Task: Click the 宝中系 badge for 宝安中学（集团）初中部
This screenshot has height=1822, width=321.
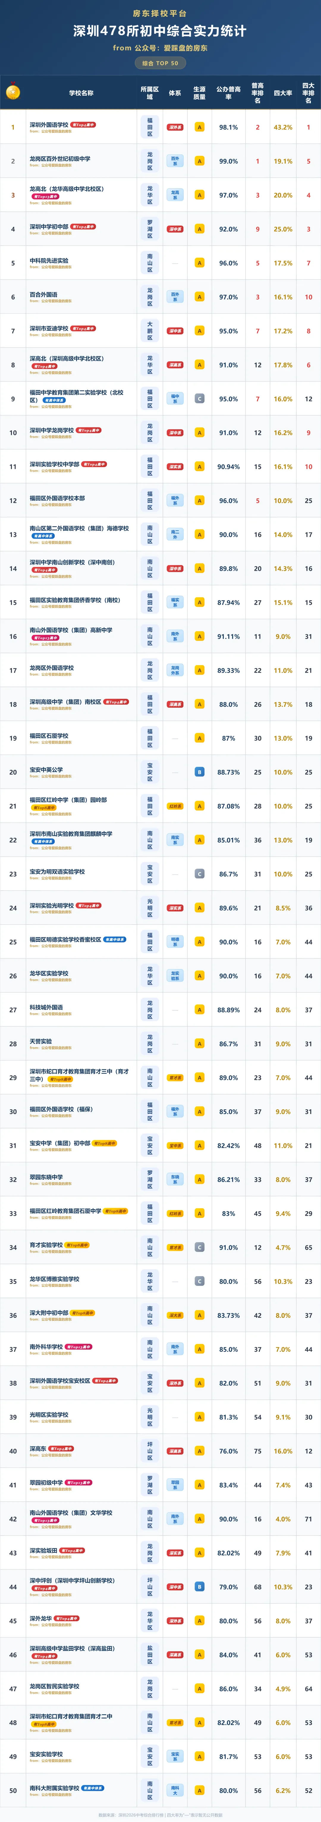Action: tap(175, 1146)
